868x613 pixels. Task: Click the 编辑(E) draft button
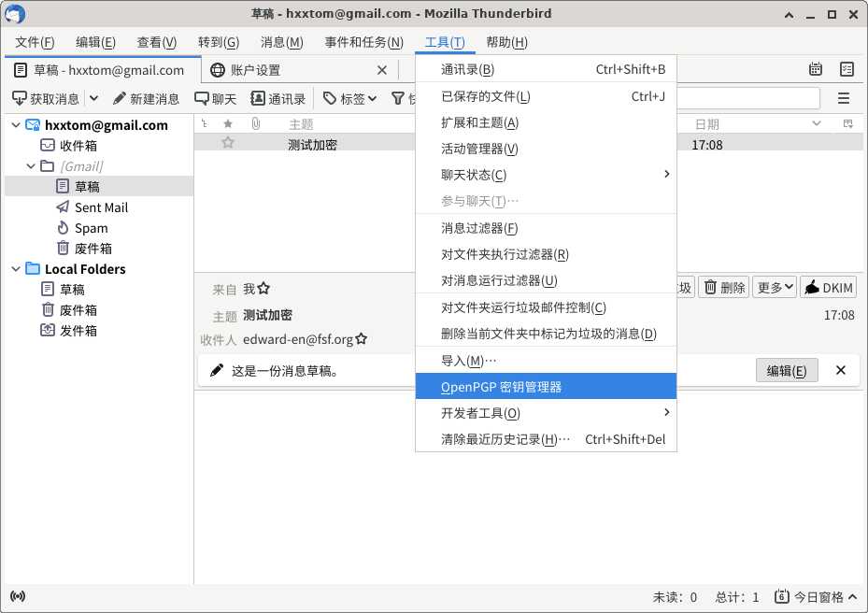(787, 370)
